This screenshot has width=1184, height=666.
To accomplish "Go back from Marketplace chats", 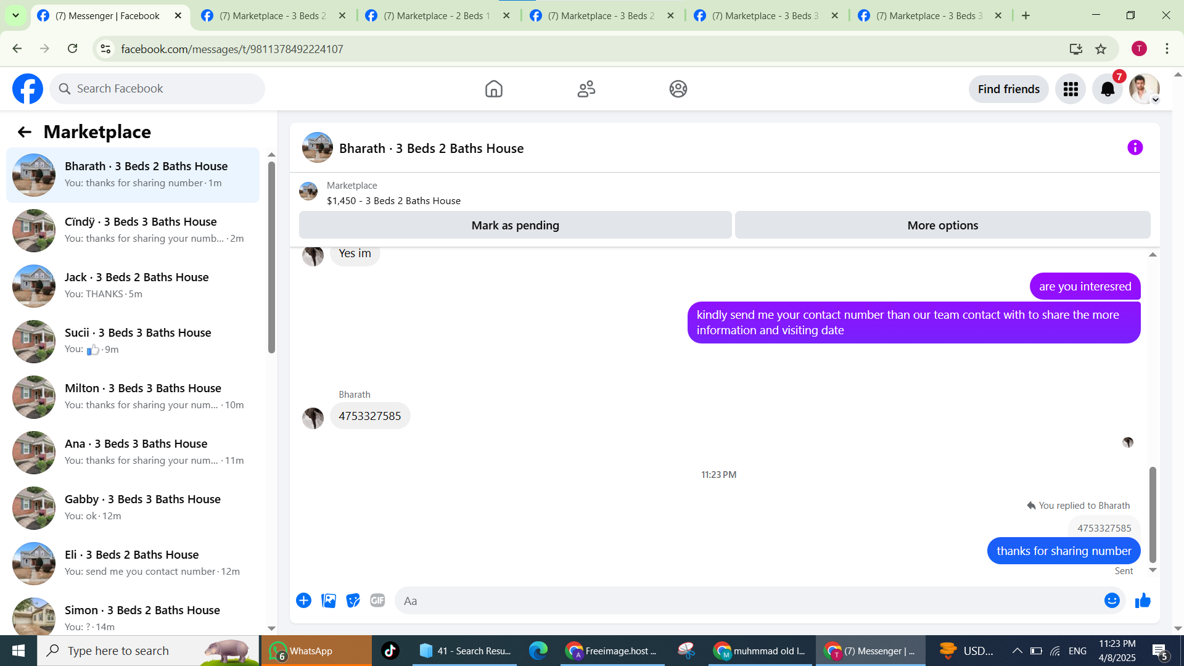I will tap(24, 132).
